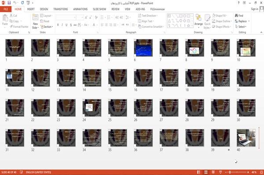The image size is (264, 175).
Task: Open Text Direction dropdown
Action: (x=148, y=16)
